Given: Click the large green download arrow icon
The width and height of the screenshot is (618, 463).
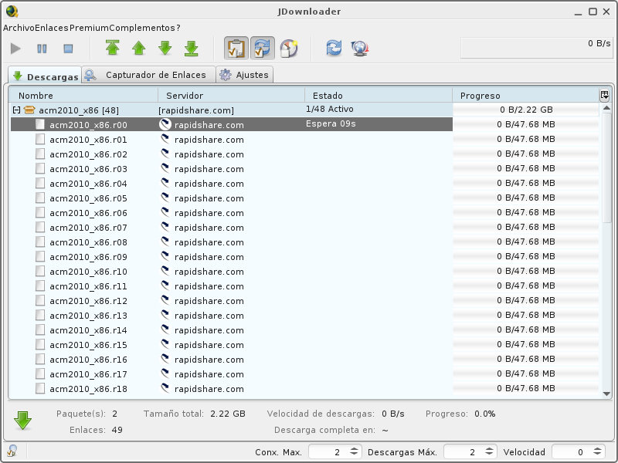Looking at the screenshot, I should 23,421.
